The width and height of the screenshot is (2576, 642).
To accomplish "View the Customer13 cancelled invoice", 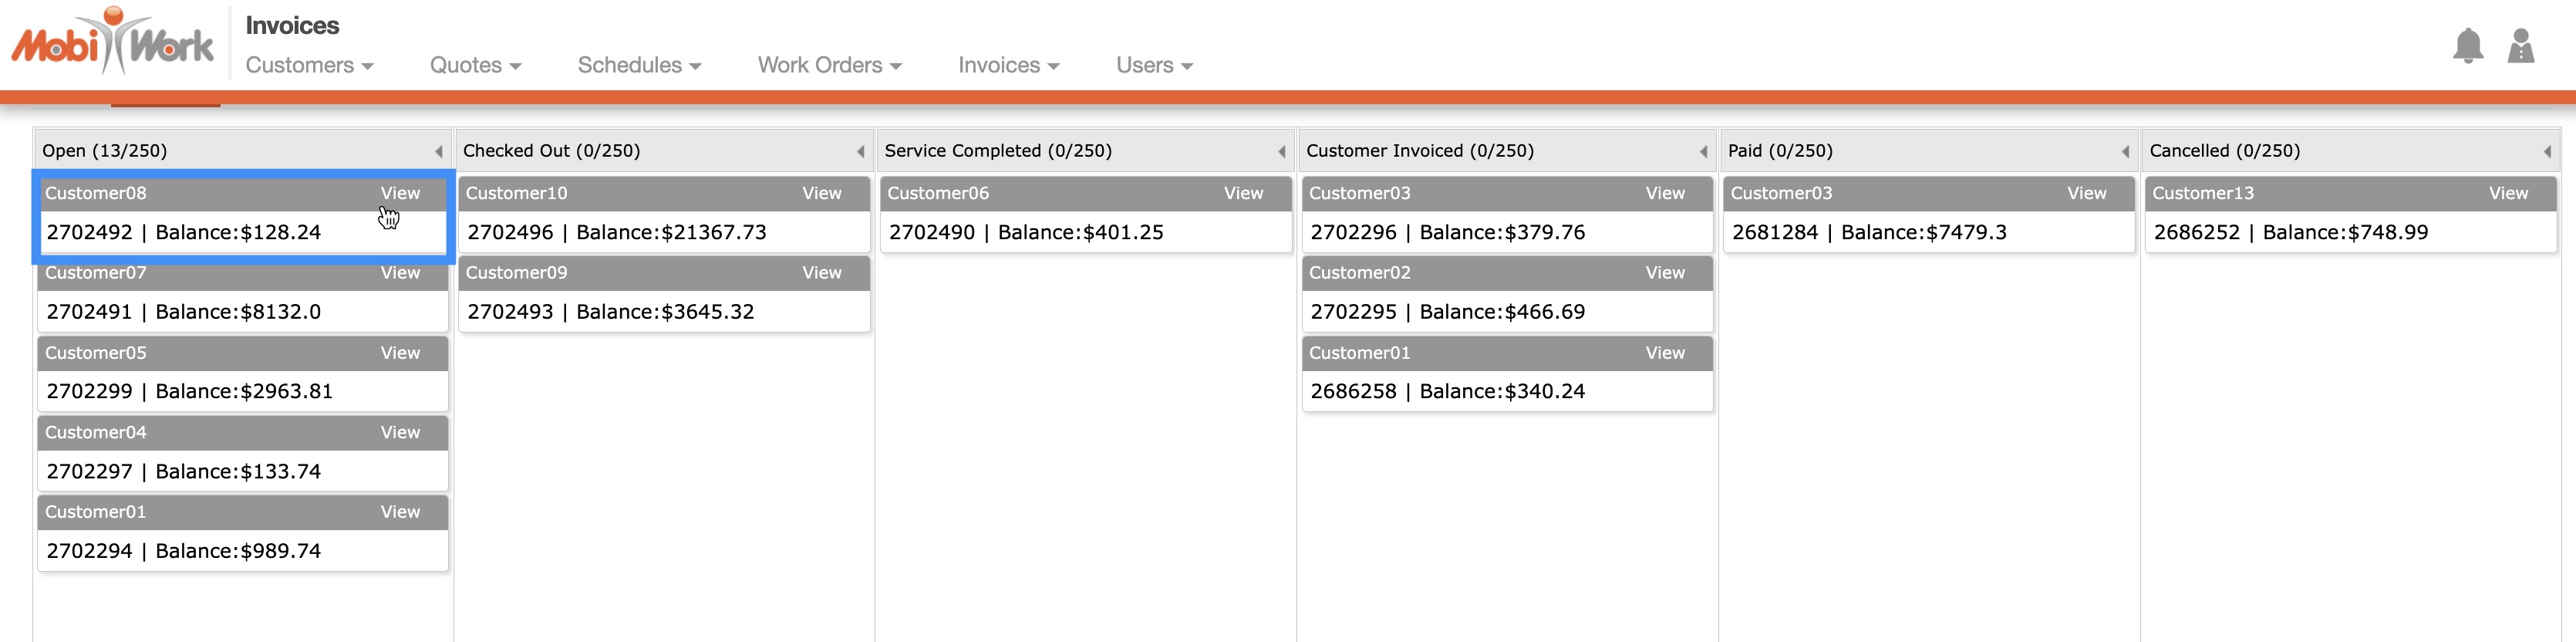I will (2507, 193).
